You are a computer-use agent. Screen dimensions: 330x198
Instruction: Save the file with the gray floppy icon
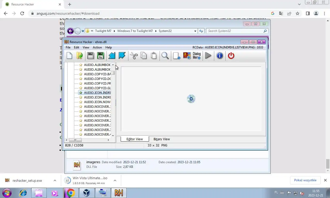click(90, 55)
